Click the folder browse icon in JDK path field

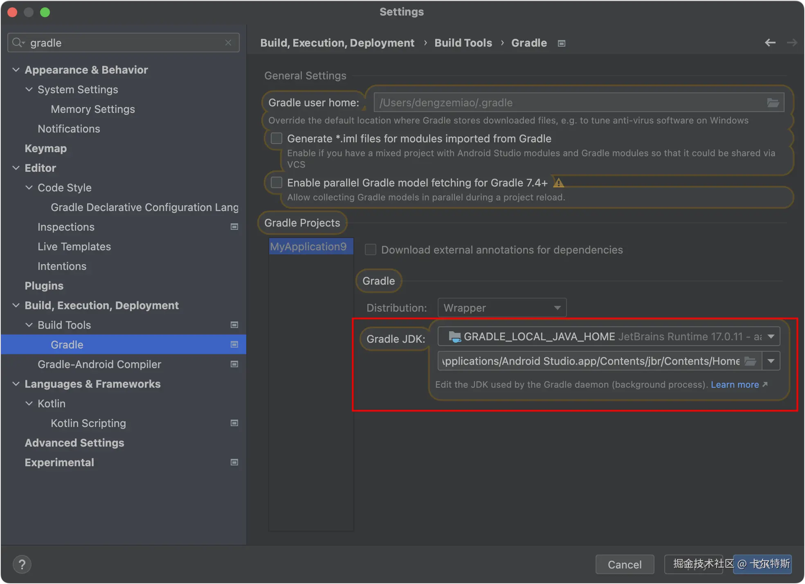click(750, 361)
